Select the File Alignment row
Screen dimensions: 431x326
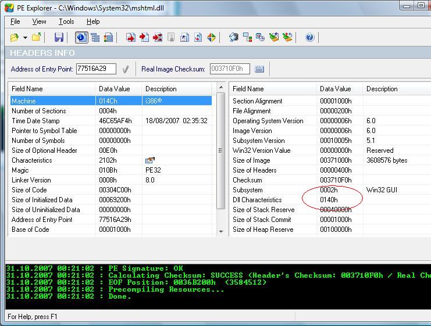(x=331, y=110)
